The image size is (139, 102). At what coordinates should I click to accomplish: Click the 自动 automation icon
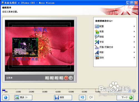point(97,57)
